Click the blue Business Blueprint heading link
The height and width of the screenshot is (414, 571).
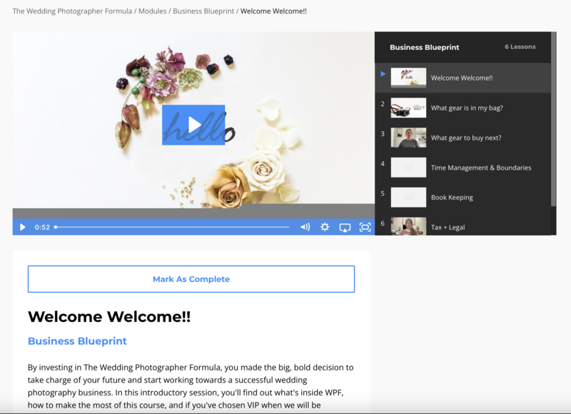click(x=77, y=341)
